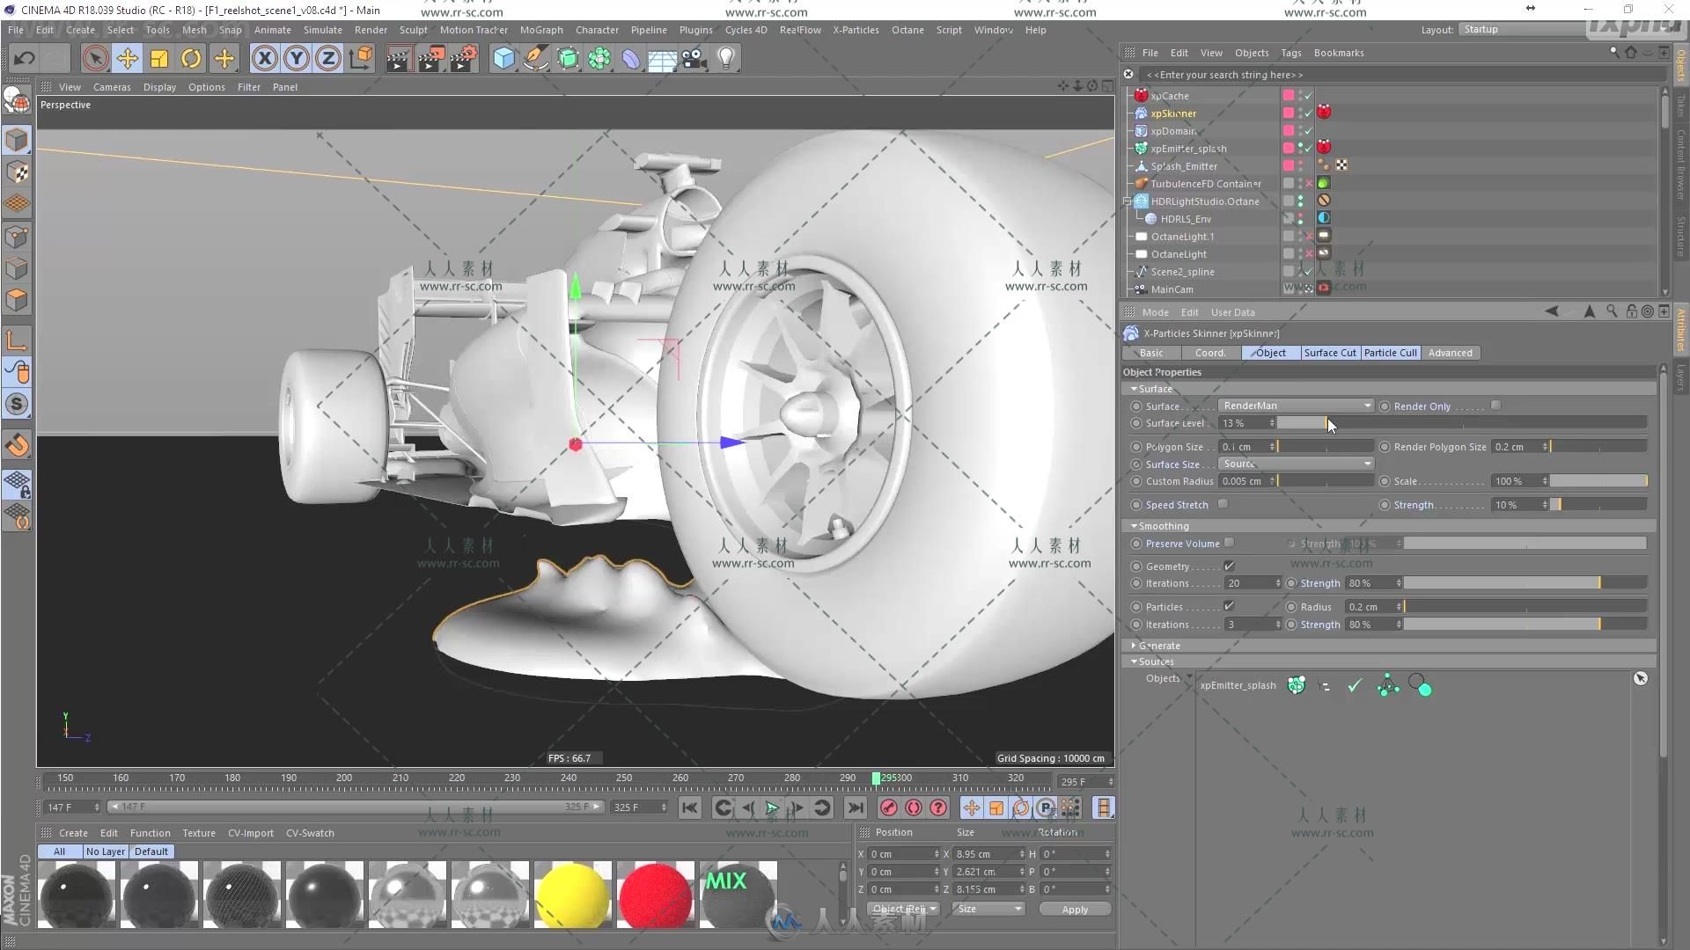This screenshot has width=1690, height=950.
Task: Expand the Generate section
Action: 1134,646
